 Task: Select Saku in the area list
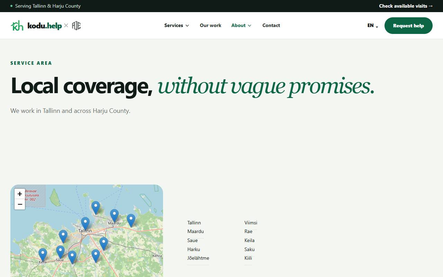250,249
